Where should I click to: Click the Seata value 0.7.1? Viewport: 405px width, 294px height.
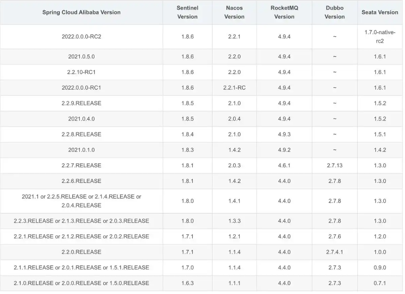point(380,283)
